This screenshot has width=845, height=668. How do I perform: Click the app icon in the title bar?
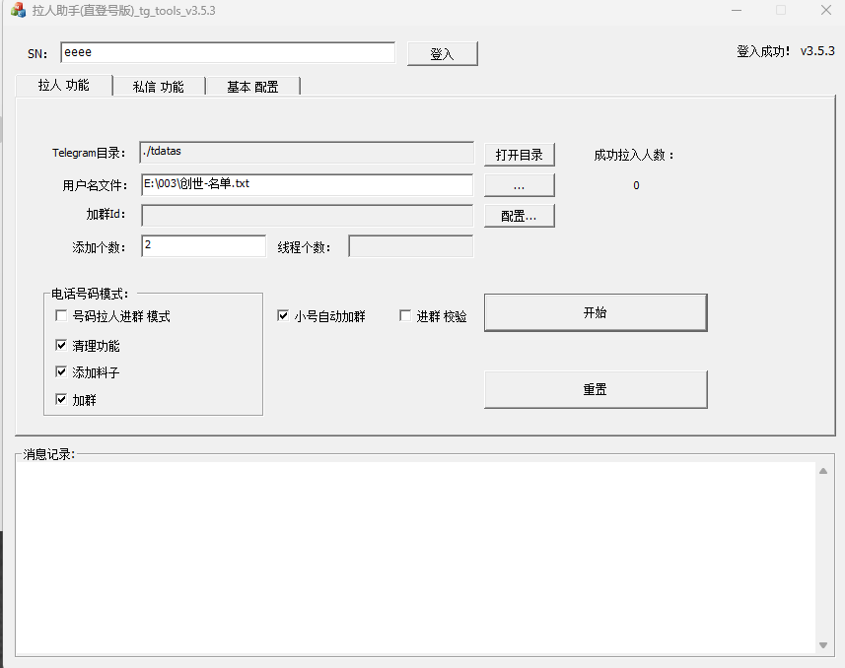tap(18, 11)
